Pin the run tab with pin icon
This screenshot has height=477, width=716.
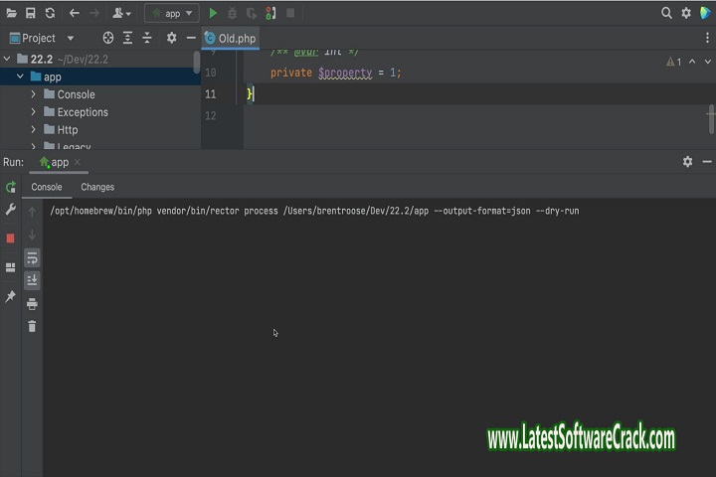(11, 297)
